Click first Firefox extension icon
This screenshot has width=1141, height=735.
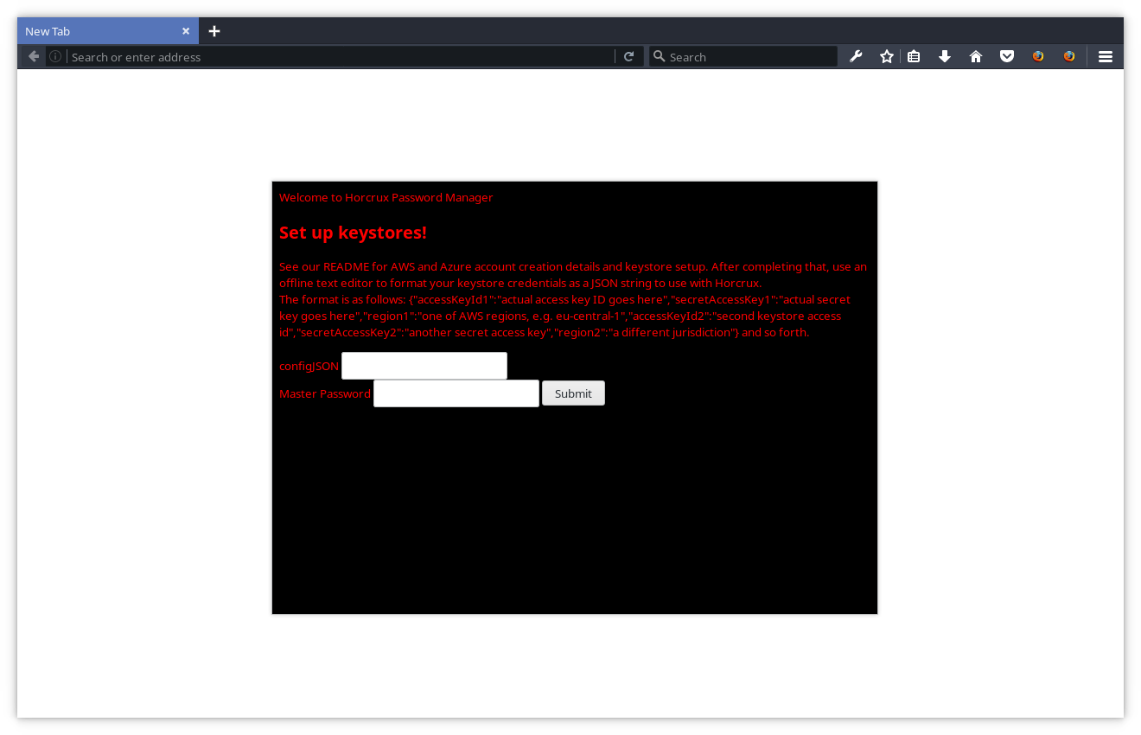[x=1038, y=56]
